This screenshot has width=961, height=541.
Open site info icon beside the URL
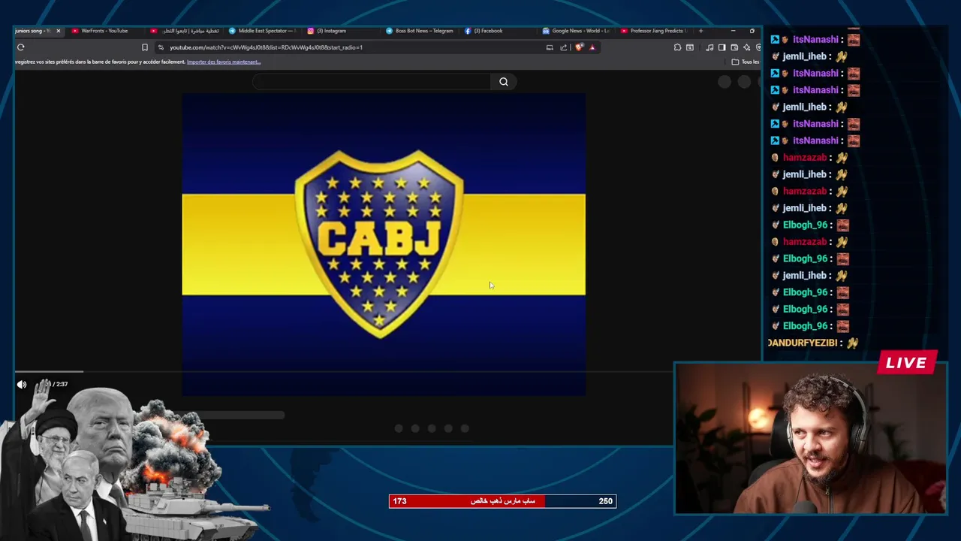161,47
